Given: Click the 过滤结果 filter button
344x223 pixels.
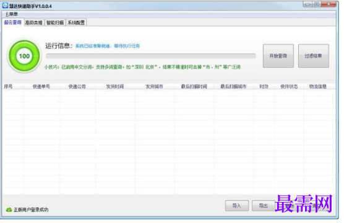Looking at the screenshot, I should [x=313, y=56].
